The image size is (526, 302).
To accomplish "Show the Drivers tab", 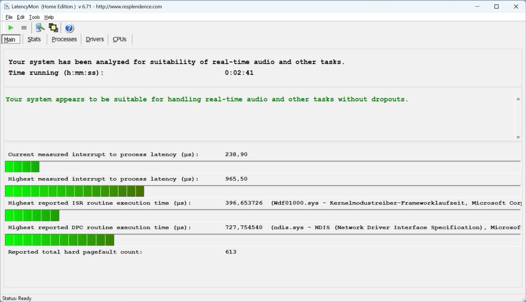I will [x=95, y=39].
